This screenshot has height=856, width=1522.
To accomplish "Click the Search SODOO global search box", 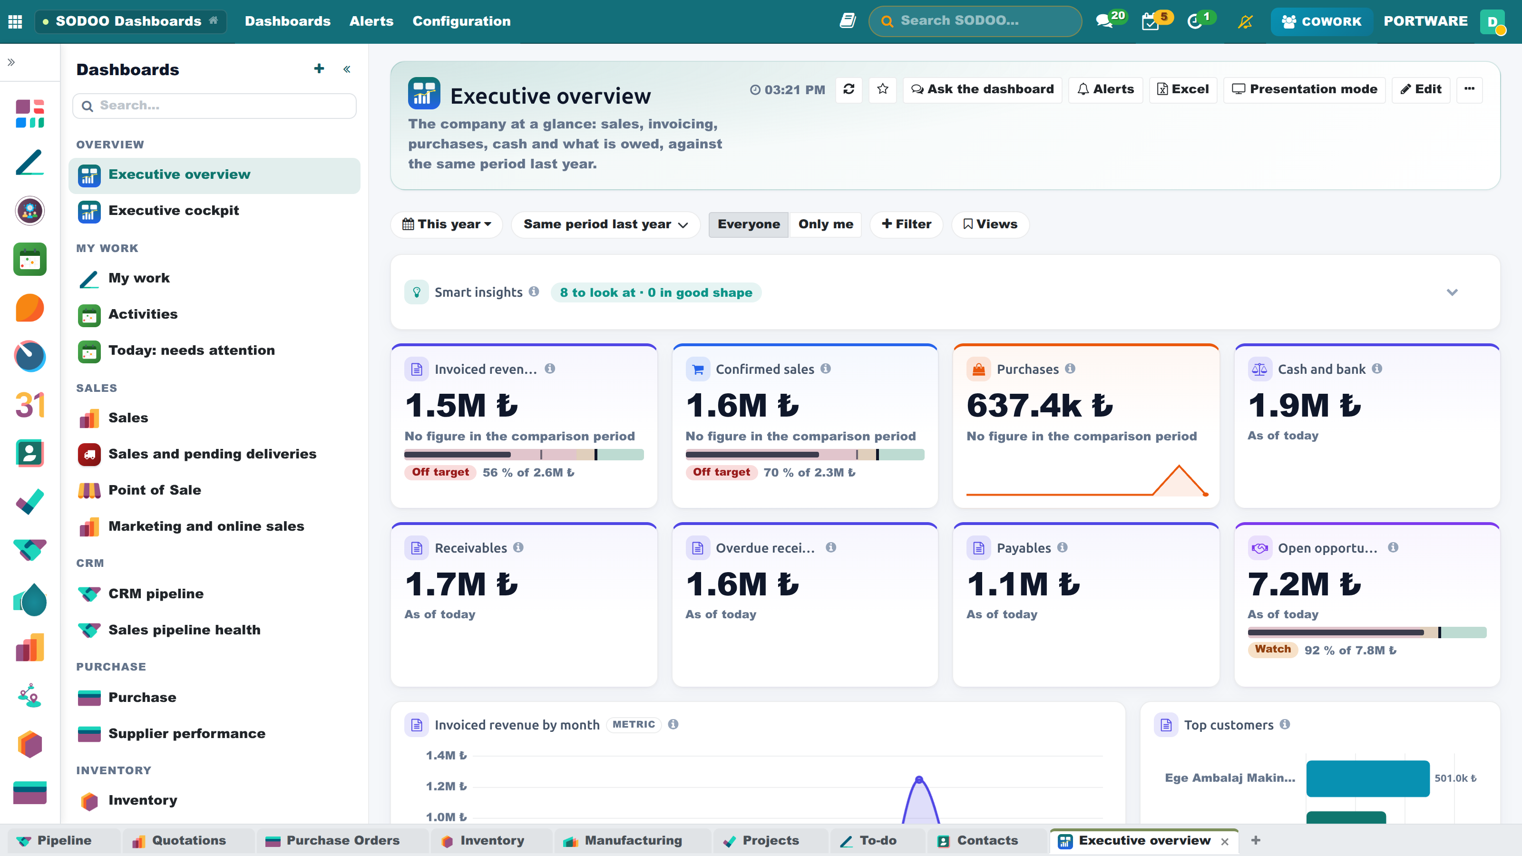I will [x=975, y=21].
